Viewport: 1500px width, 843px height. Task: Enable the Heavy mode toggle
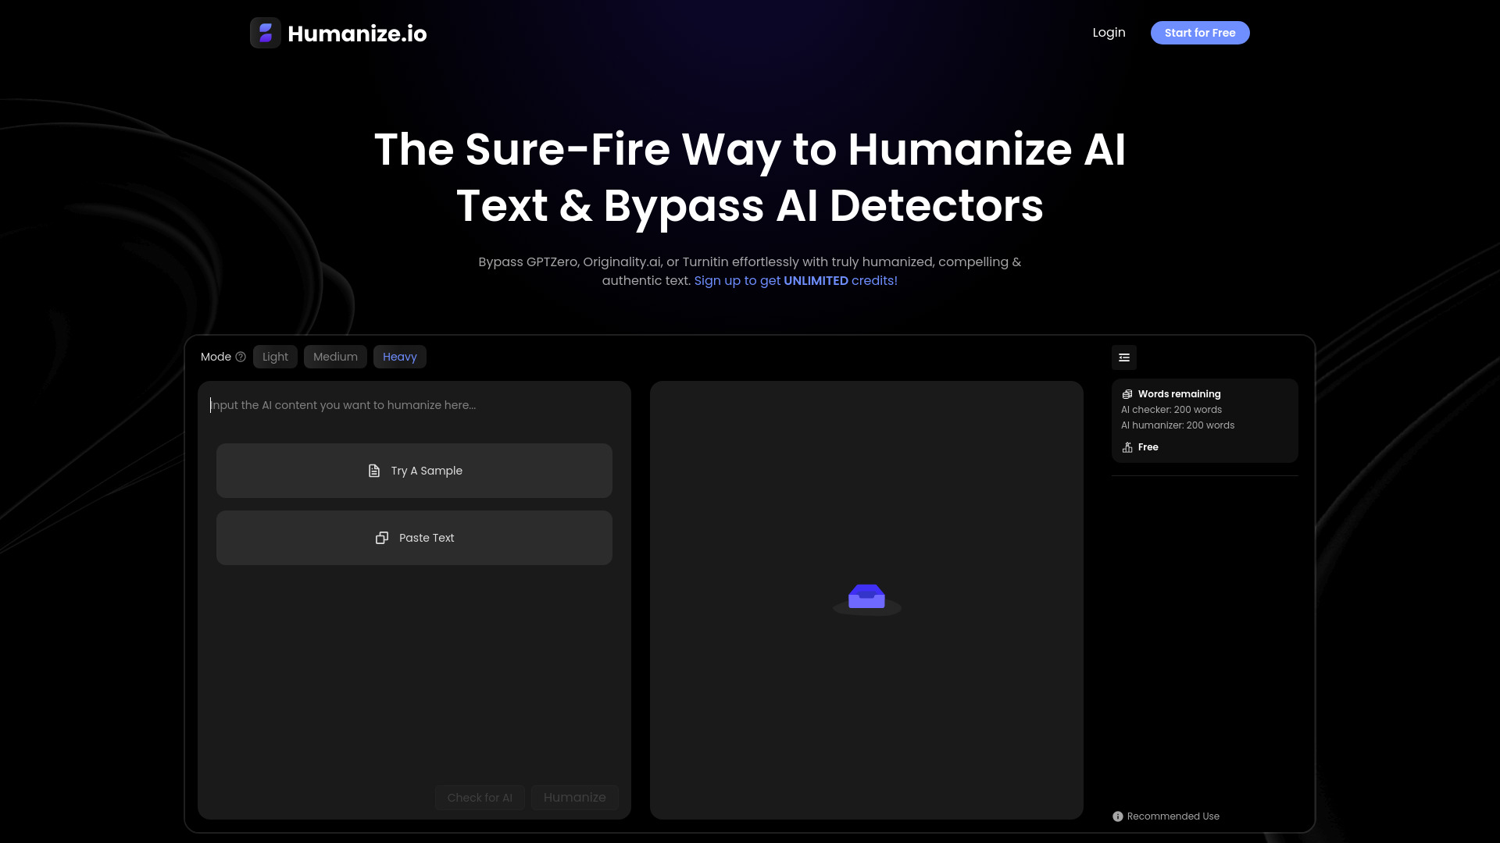click(x=398, y=356)
